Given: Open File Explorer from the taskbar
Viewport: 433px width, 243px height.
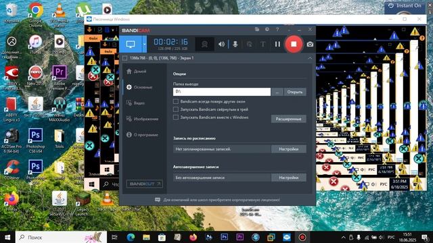Looking at the screenshot, I should coord(146,237).
